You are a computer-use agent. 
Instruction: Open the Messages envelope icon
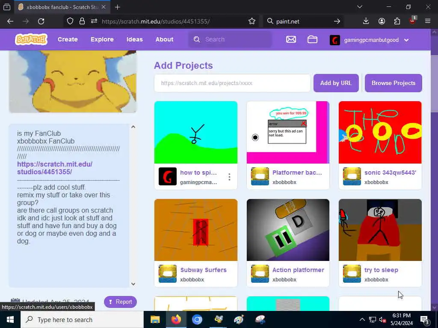coord(291,39)
